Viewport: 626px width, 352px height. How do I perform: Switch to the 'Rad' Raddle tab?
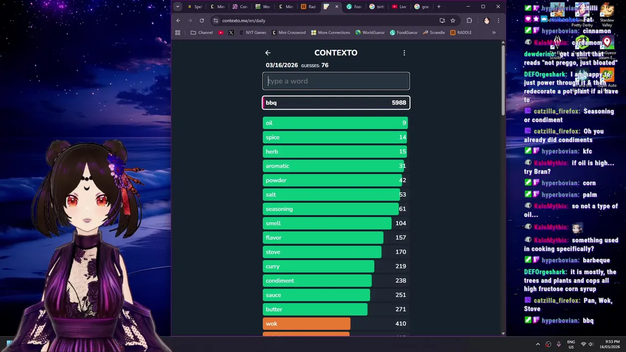(309, 7)
